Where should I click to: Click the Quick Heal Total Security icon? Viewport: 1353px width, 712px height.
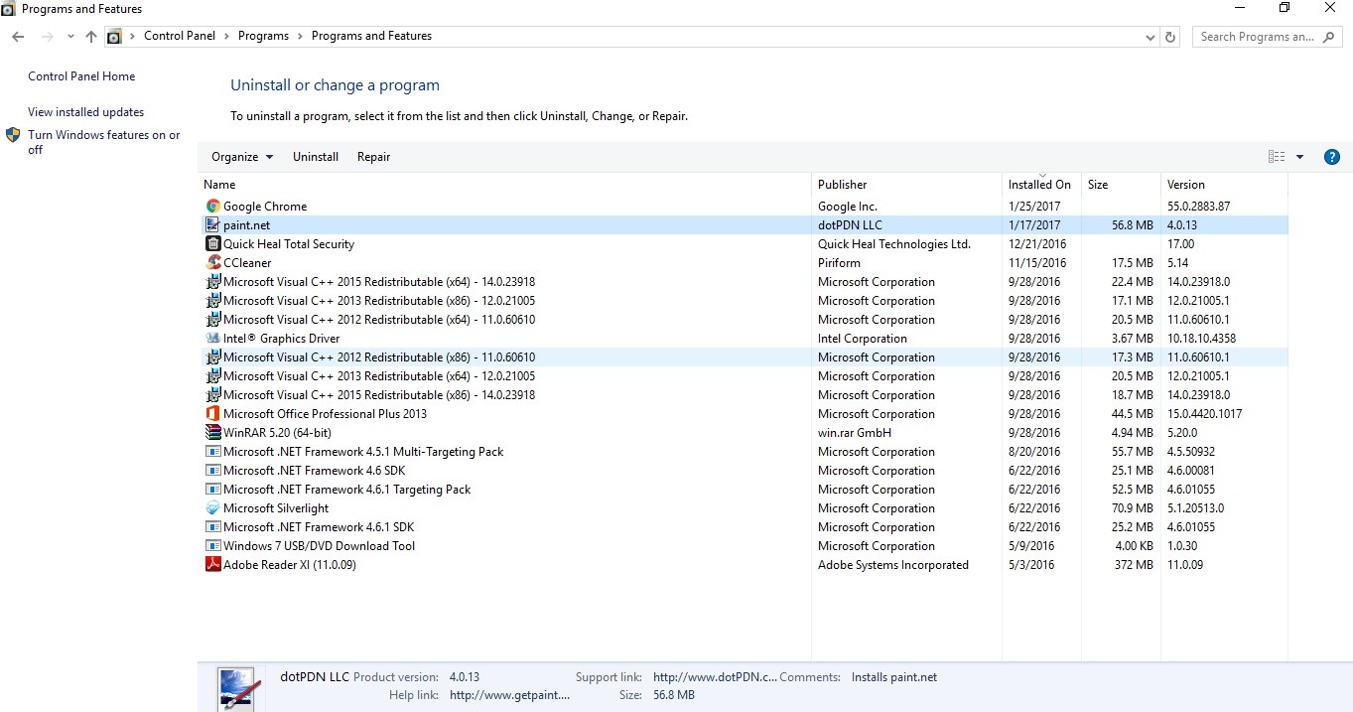click(212, 244)
